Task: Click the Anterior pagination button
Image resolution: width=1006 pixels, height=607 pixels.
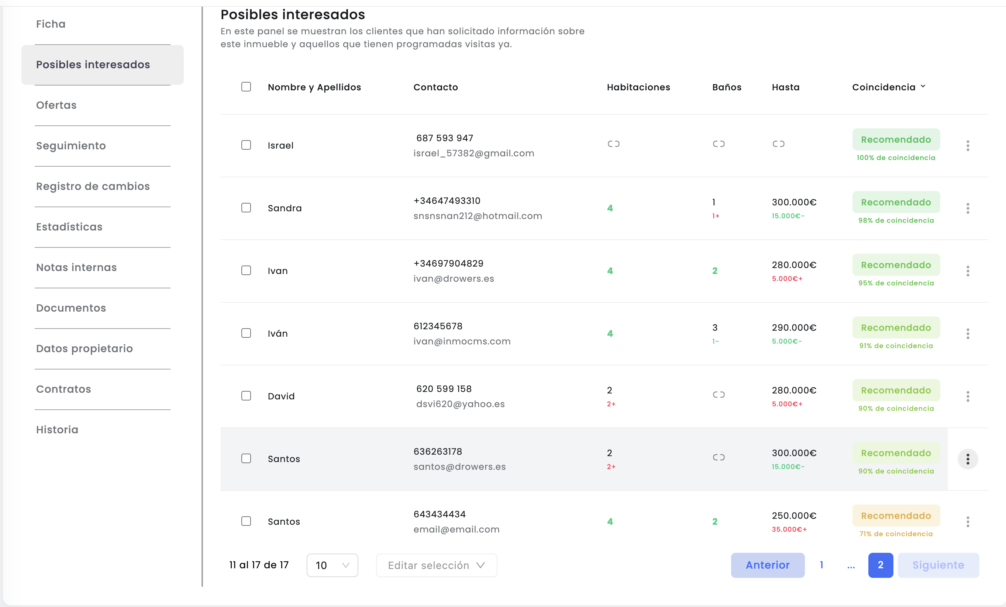Action: click(768, 565)
